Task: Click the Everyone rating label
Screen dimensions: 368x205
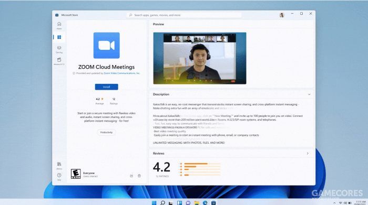Action: coord(89,173)
